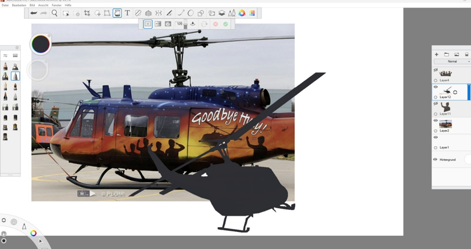Select the Layer2 helicopter photo thumbnail
471x249 pixels.
point(445,124)
